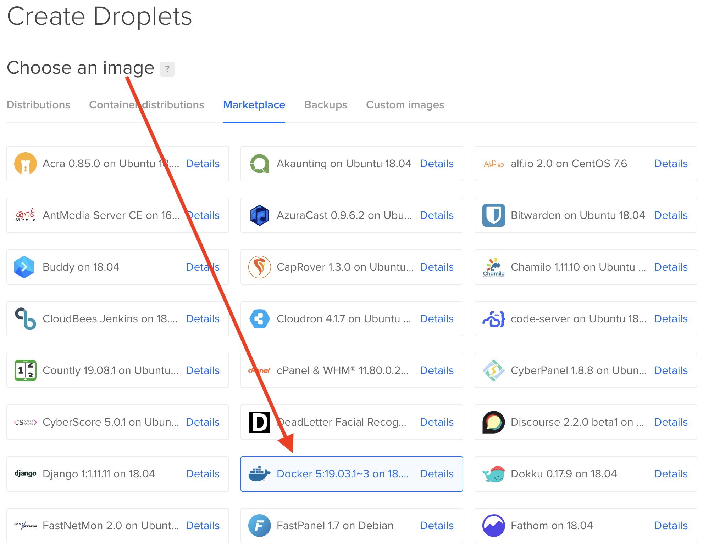Click the FastPanel blue F icon
Viewport: 703px width, 549px height.
(260, 526)
